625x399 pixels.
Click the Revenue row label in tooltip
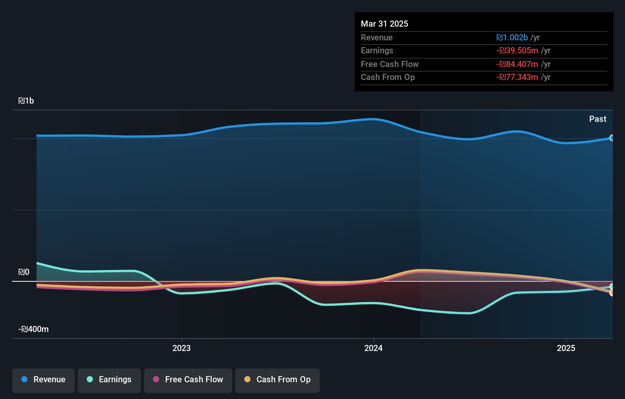(x=377, y=37)
